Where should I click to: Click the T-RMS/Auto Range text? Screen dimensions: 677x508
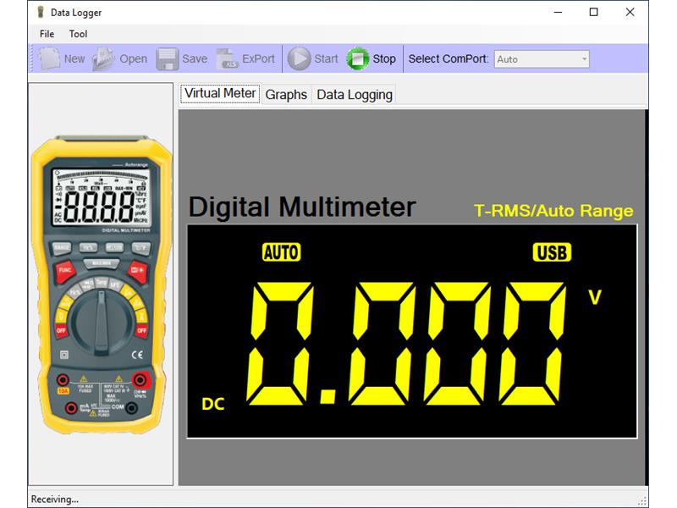pos(553,211)
